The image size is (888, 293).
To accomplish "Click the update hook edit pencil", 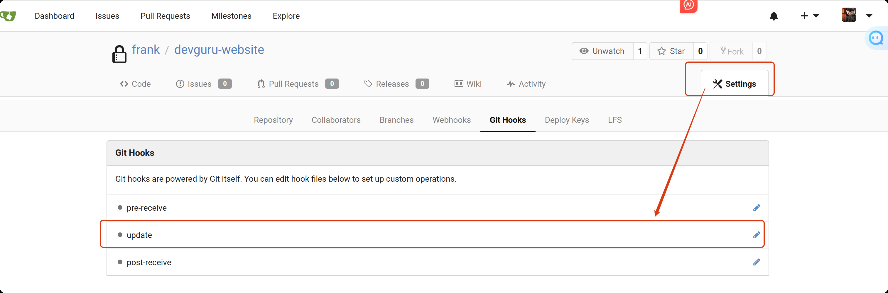I will (x=756, y=235).
